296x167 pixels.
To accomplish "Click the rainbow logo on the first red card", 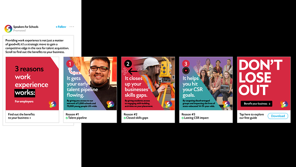I will pos(53,104).
